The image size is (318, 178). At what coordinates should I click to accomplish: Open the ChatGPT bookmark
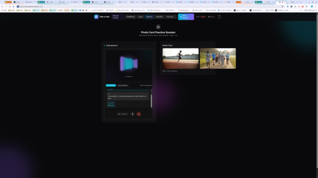110,10
